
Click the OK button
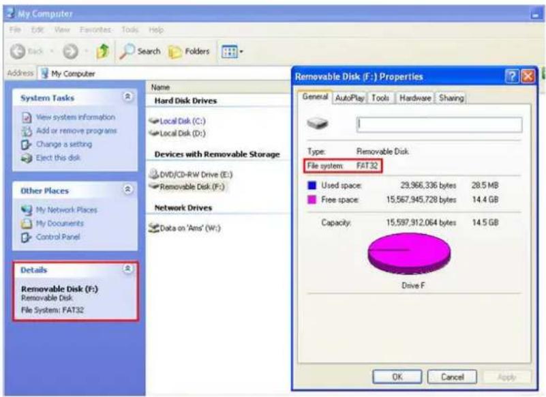click(397, 377)
